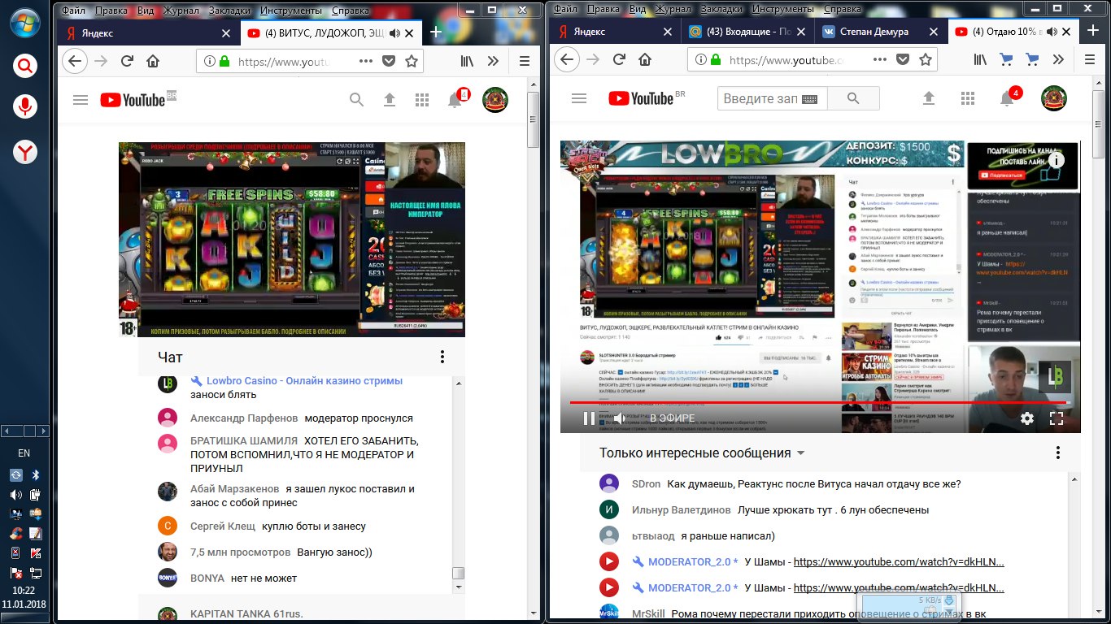Viewport: 1111px width, 624px height.
Task: Mute the video player speaker
Action: tap(618, 418)
